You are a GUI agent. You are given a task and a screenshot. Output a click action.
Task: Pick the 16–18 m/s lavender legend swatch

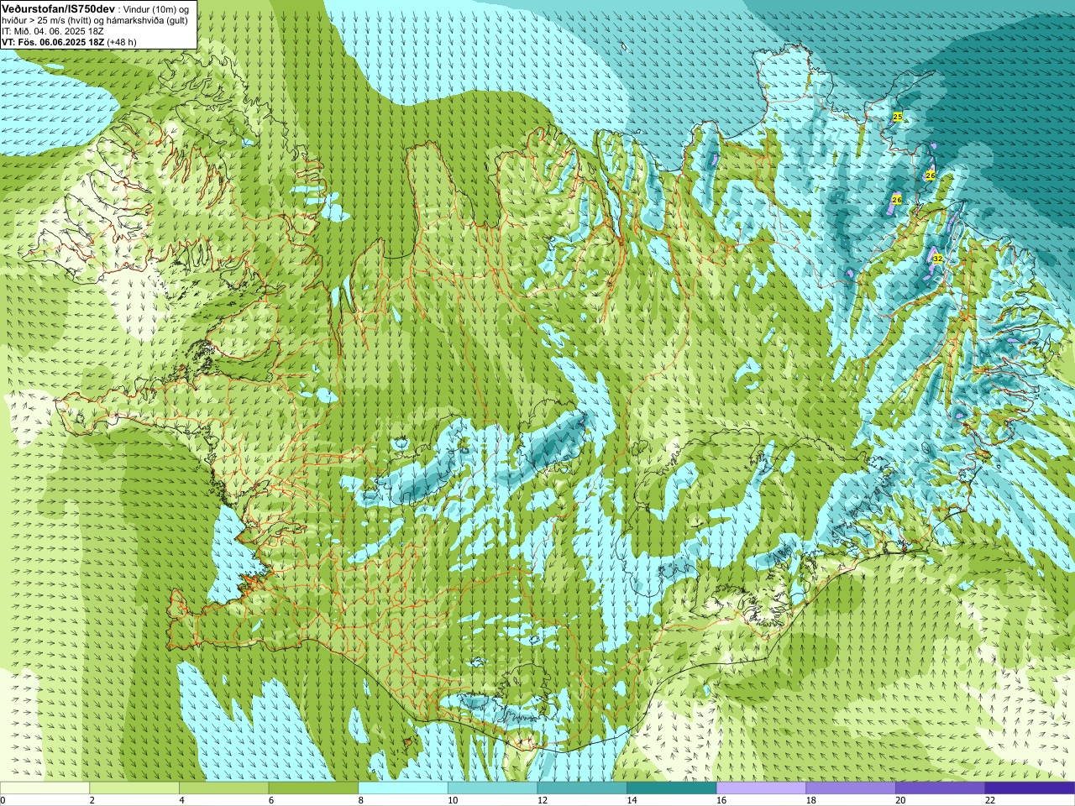click(x=762, y=788)
